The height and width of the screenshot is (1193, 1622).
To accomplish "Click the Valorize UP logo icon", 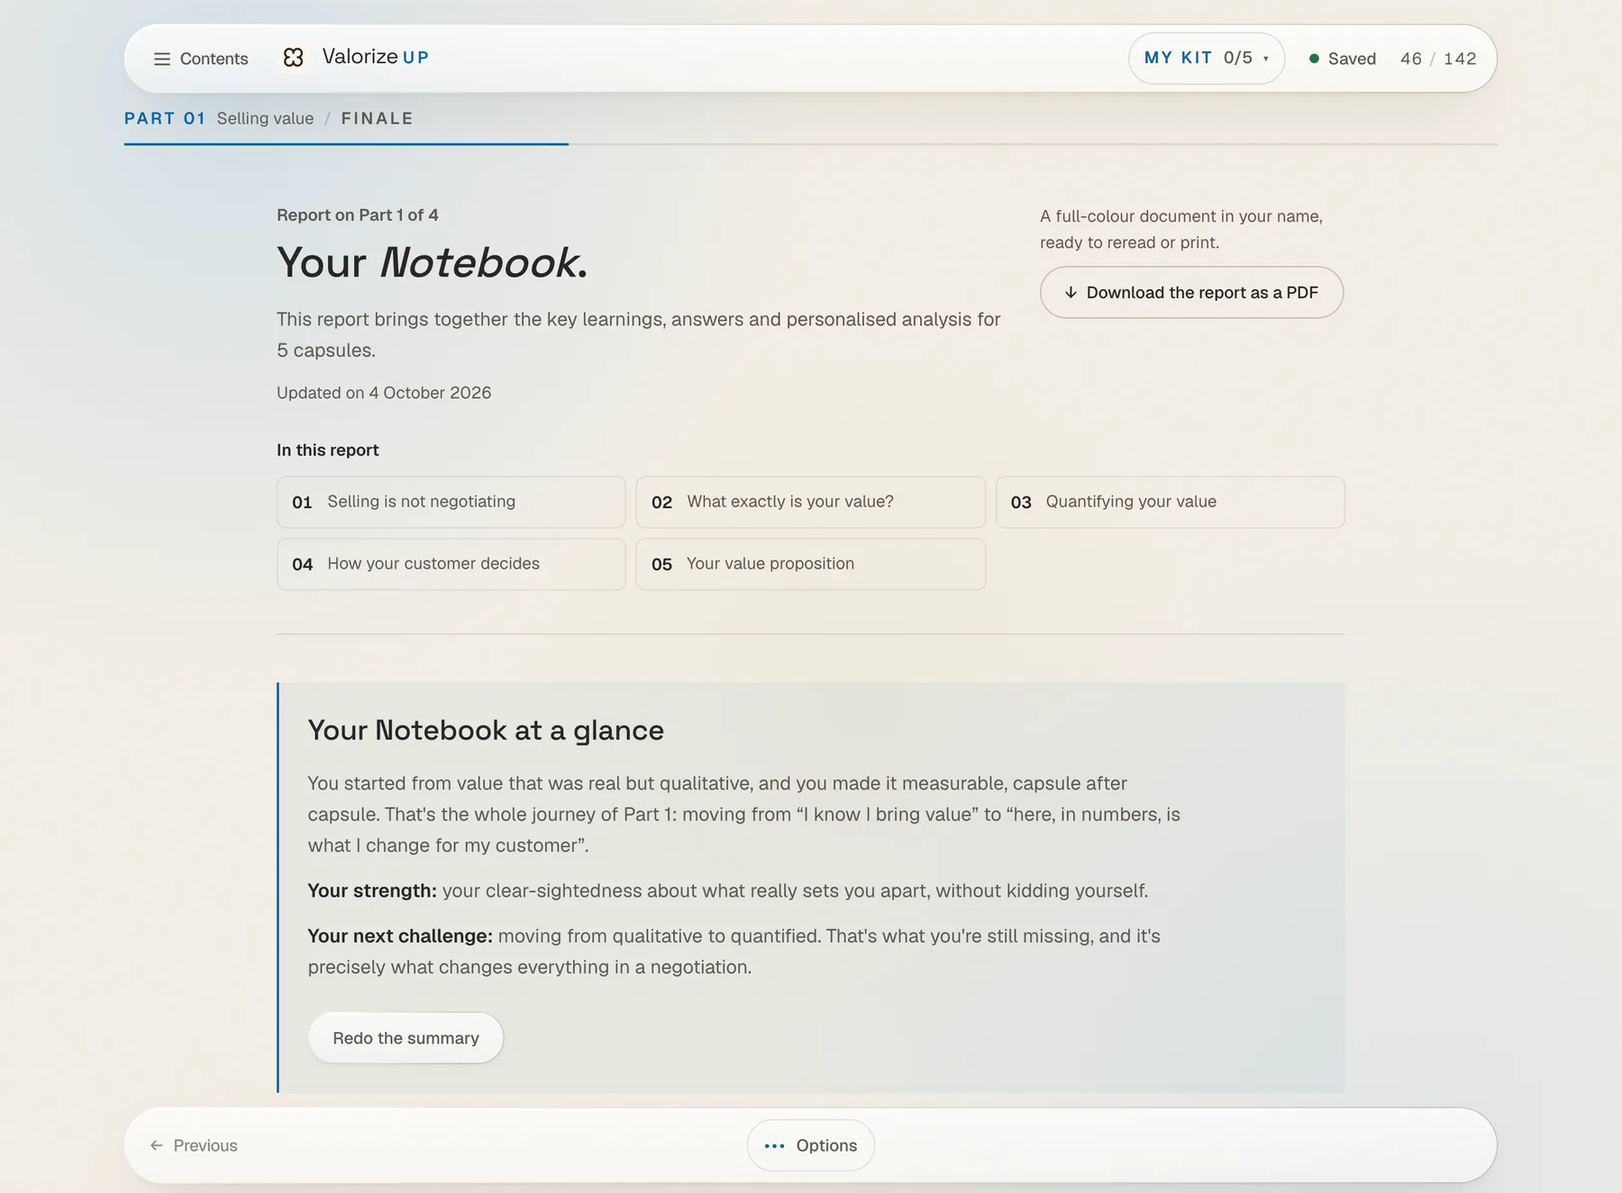I will point(293,58).
